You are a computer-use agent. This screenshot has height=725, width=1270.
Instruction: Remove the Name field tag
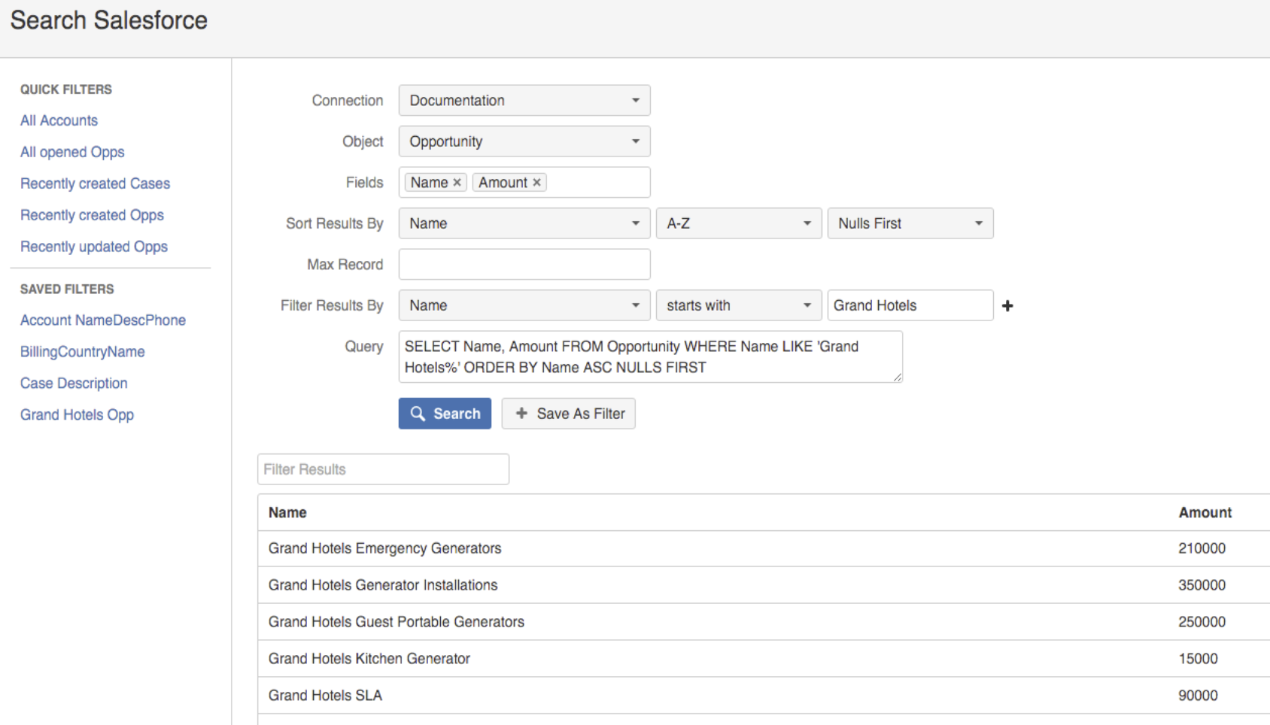(x=457, y=183)
